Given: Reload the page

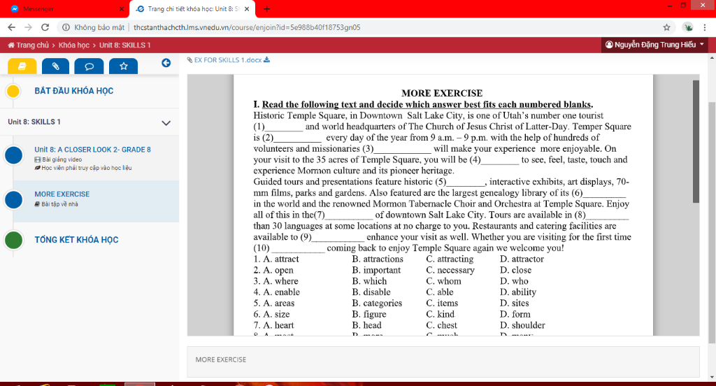Looking at the screenshot, I should click(45, 27).
